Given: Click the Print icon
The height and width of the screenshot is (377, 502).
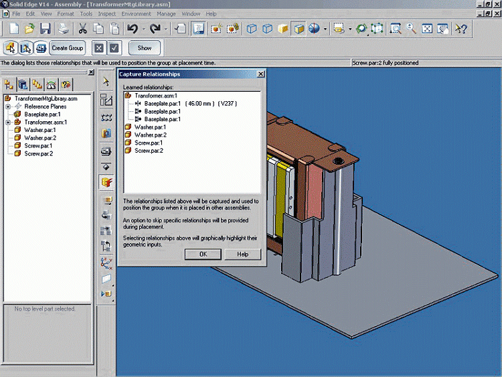Looking at the screenshot, I should coord(64,29).
